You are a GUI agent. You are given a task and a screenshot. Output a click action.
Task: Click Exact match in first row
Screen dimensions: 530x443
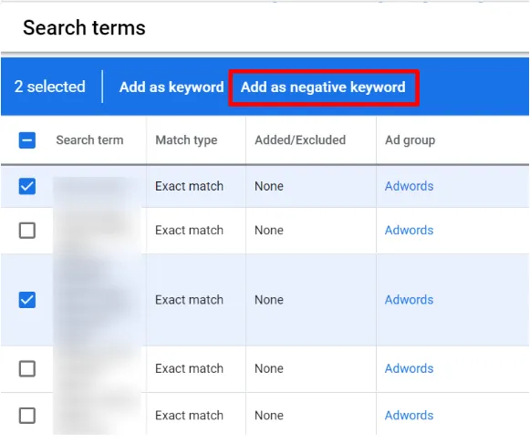(x=190, y=186)
